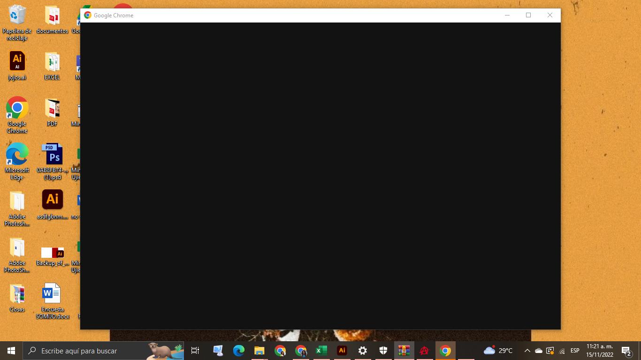Open Adobe Illustrator from the taskbar

[342, 351]
